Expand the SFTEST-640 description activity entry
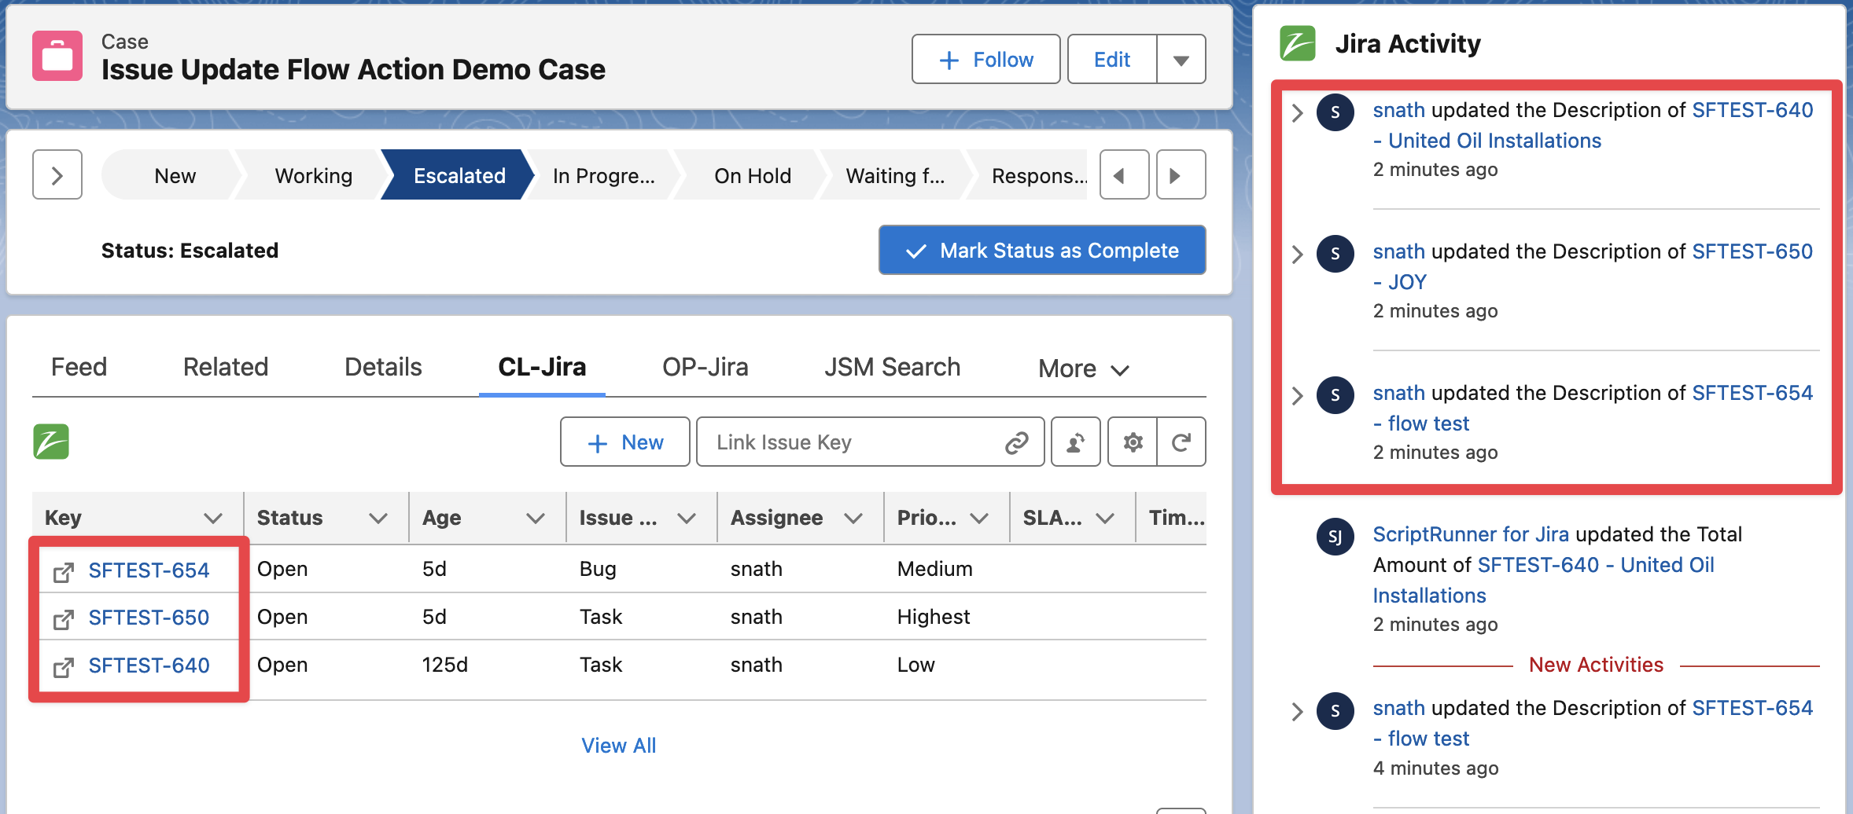This screenshot has width=1853, height=814. click(x=1298, y=113)
